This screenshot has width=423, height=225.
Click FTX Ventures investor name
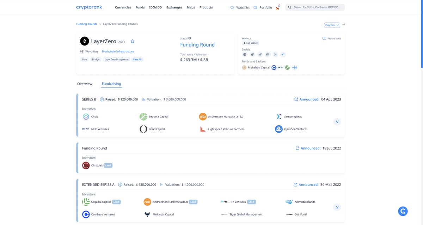238,202
